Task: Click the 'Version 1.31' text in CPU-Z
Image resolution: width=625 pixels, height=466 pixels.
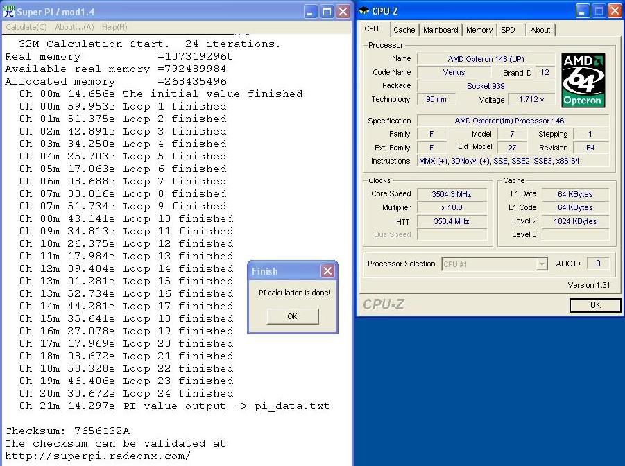Action: [589, 285]
